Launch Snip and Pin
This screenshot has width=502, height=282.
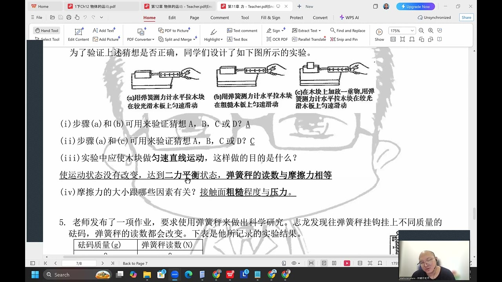(344, 39)
